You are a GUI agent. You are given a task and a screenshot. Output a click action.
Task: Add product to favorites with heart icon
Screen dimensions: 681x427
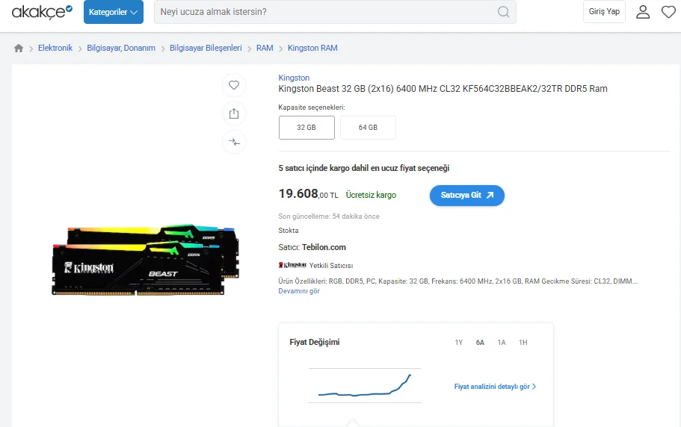point(234,85)
